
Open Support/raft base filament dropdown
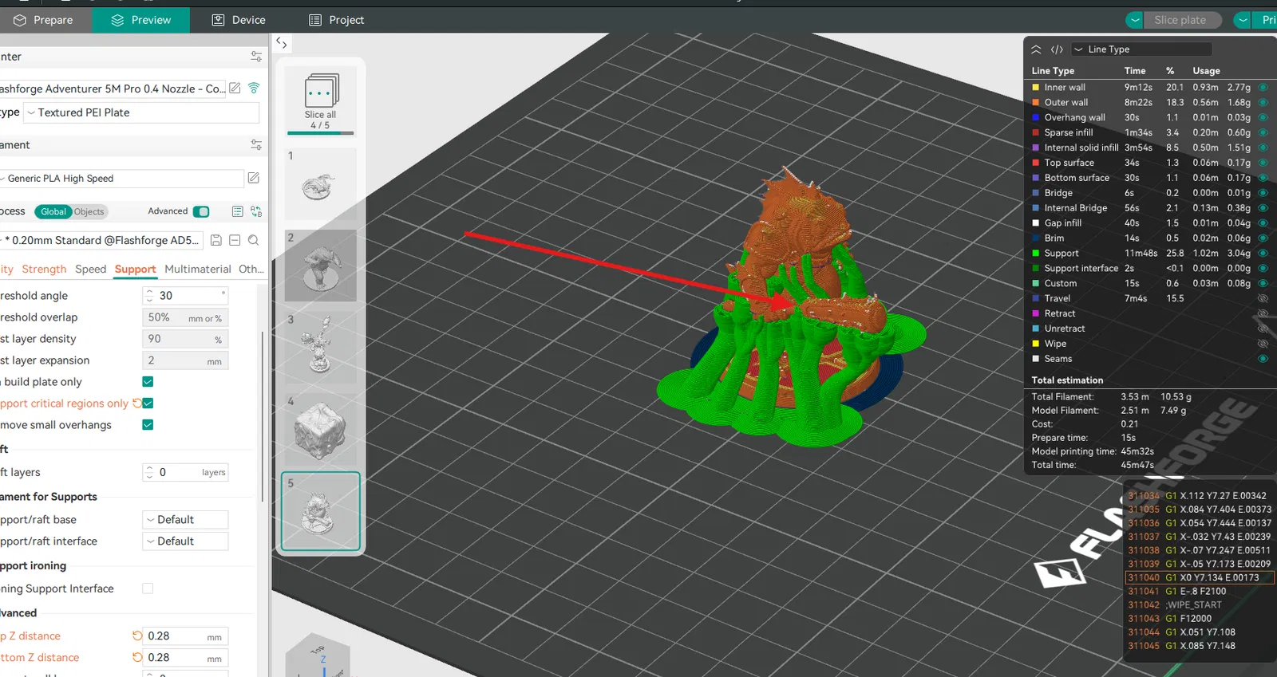[185, 519]
